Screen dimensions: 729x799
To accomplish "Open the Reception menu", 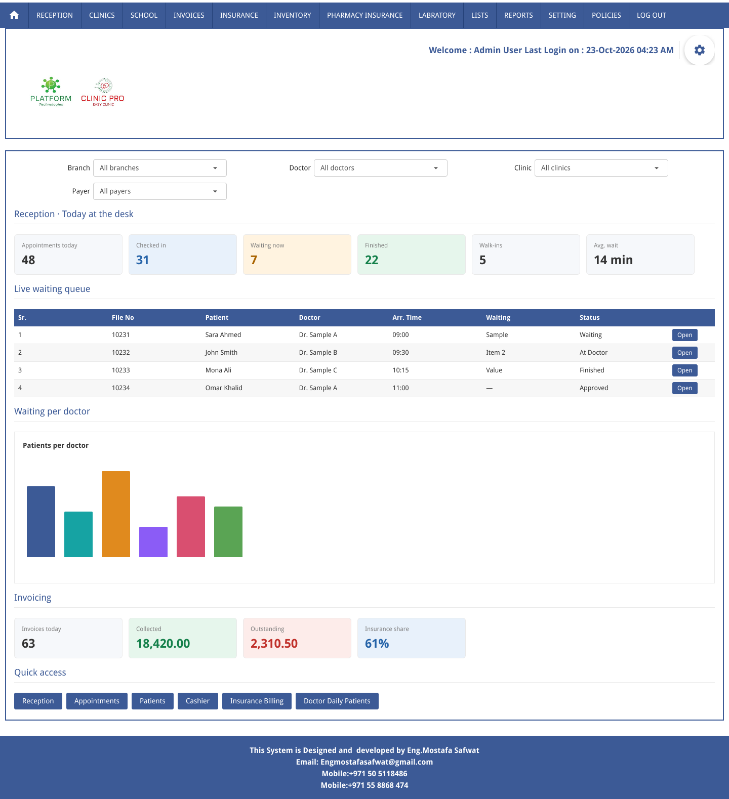I will 55,15.
